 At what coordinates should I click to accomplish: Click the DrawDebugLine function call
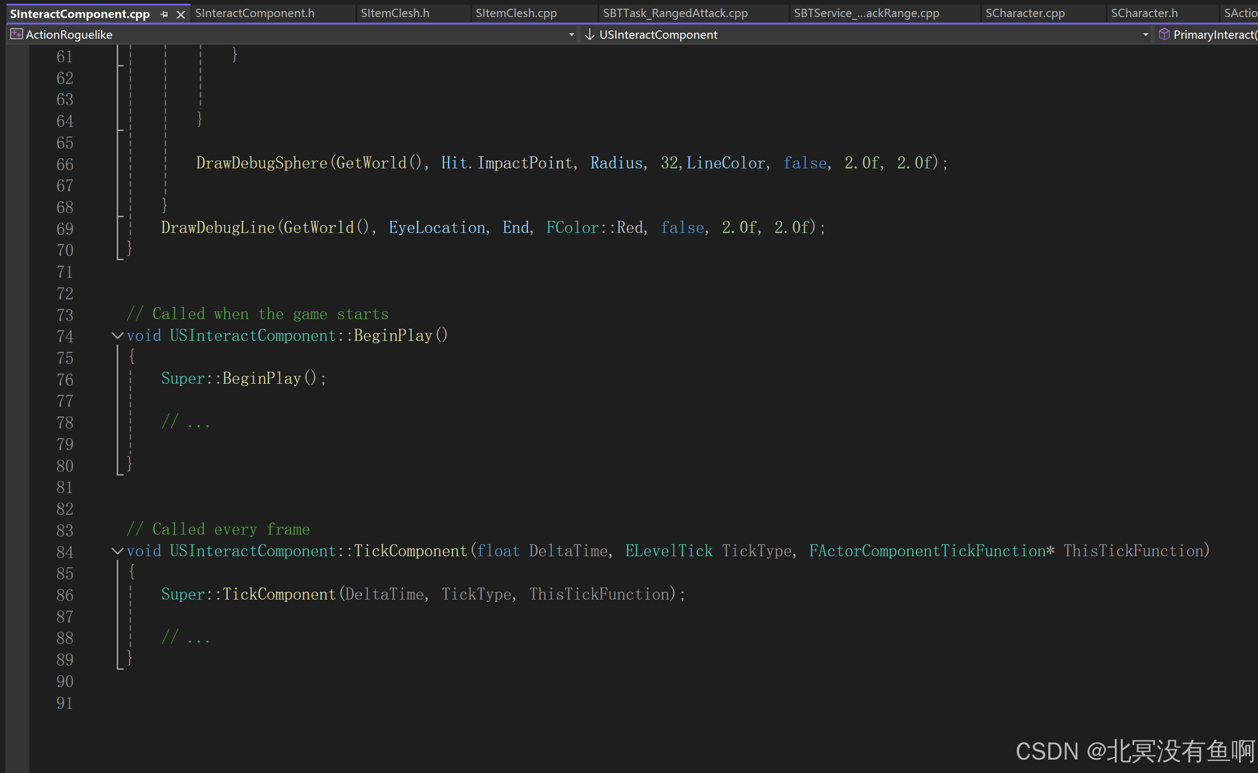click(x=218, y=227)
